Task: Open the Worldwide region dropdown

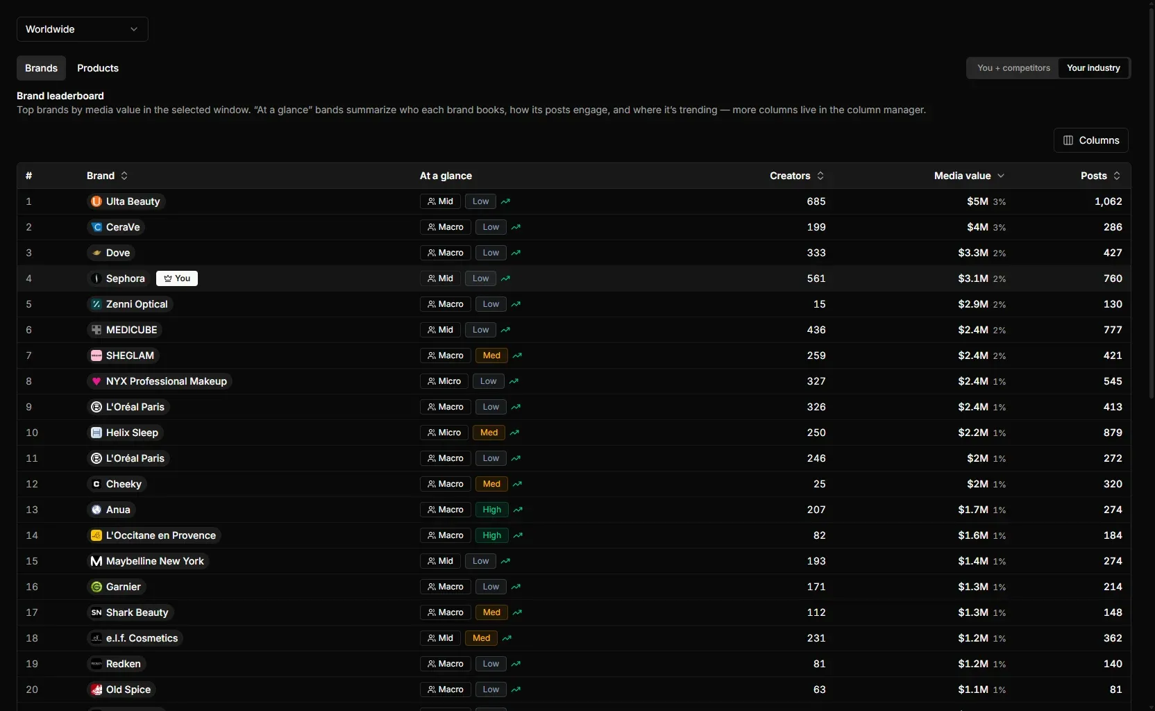Action: (x=82, y=29)
